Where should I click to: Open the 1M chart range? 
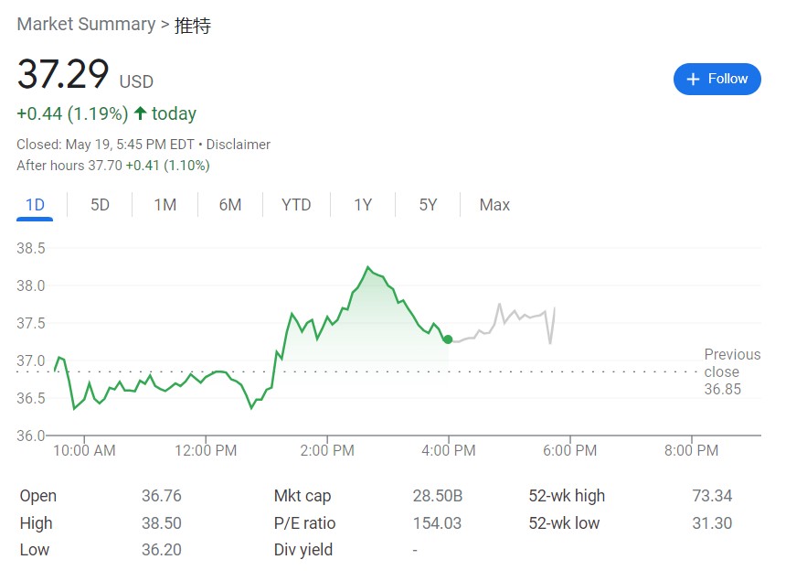pyautogui.click(x=165, y=205)
